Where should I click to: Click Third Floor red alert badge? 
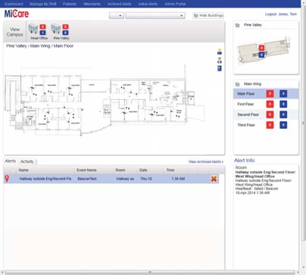(x=270, y=125)
